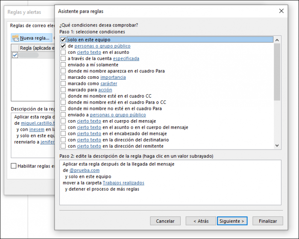Open the 'importancia' link

113,78
